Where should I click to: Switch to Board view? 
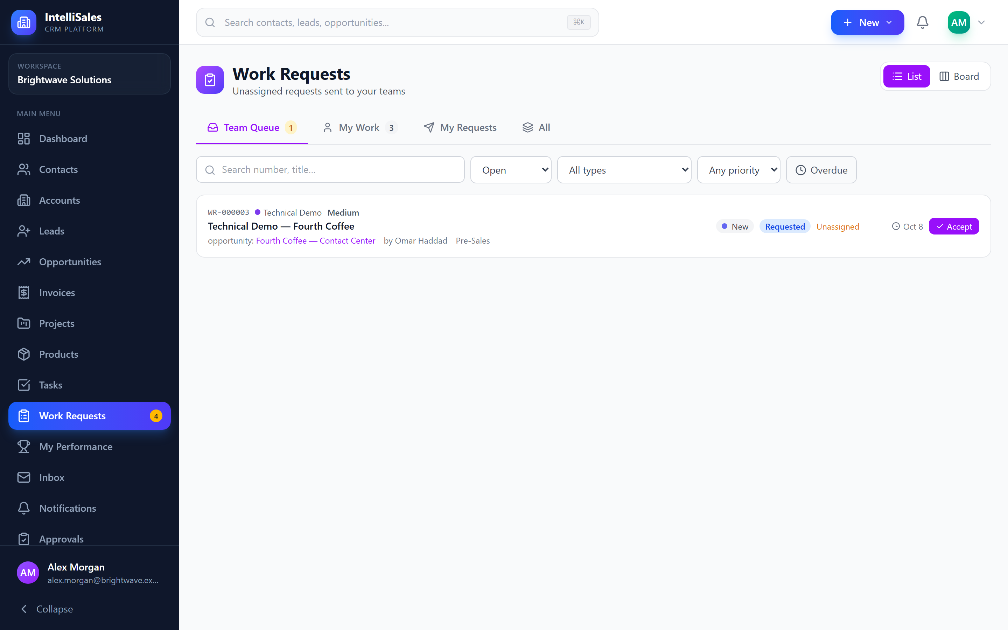point(959,76)
